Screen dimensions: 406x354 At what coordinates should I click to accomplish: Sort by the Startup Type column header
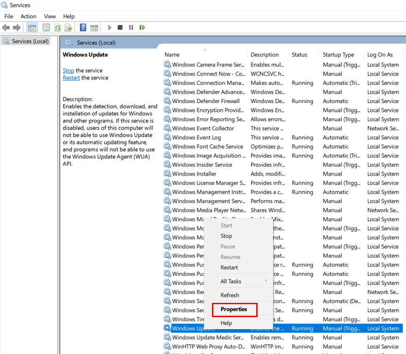(x=338, y=54)
